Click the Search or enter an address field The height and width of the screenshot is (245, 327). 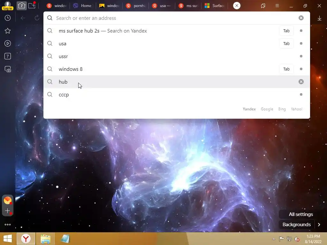coord(176,18)
